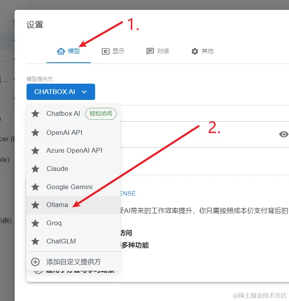Expand the CHATBOX AI provider dropdown
Screen dimensions: 289x301
pyautogui.click(x=61, y=92)
